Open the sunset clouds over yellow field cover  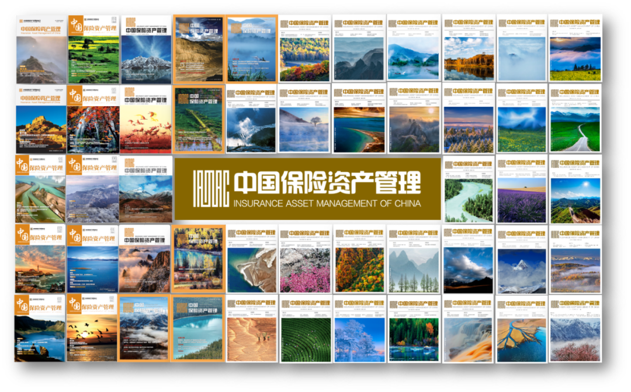pos(575,48)
